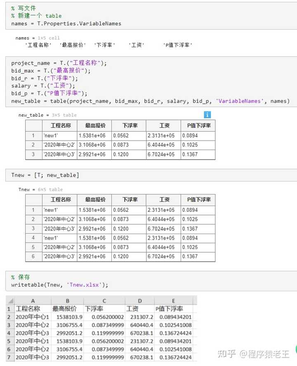
Task: Click the 工程名称 header in new_table
Action: 60,126
